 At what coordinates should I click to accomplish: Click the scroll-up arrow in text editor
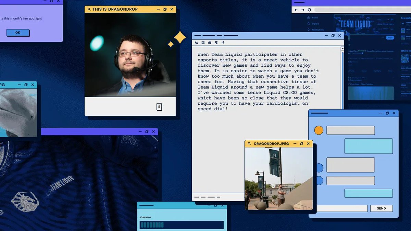pos(342,49)
